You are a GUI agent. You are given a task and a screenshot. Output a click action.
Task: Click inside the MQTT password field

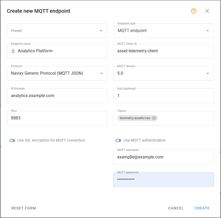click(163, 179)
